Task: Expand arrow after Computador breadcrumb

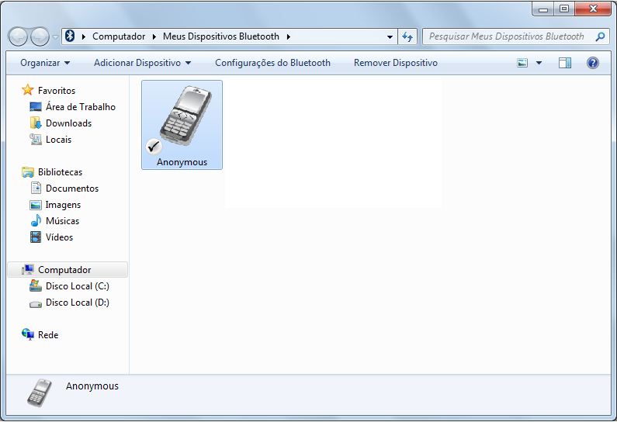Action: click(154, 36)
